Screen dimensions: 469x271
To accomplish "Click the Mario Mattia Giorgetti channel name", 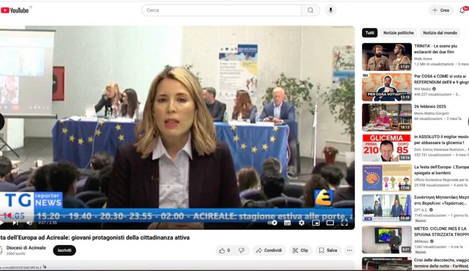I will [431, 113].
